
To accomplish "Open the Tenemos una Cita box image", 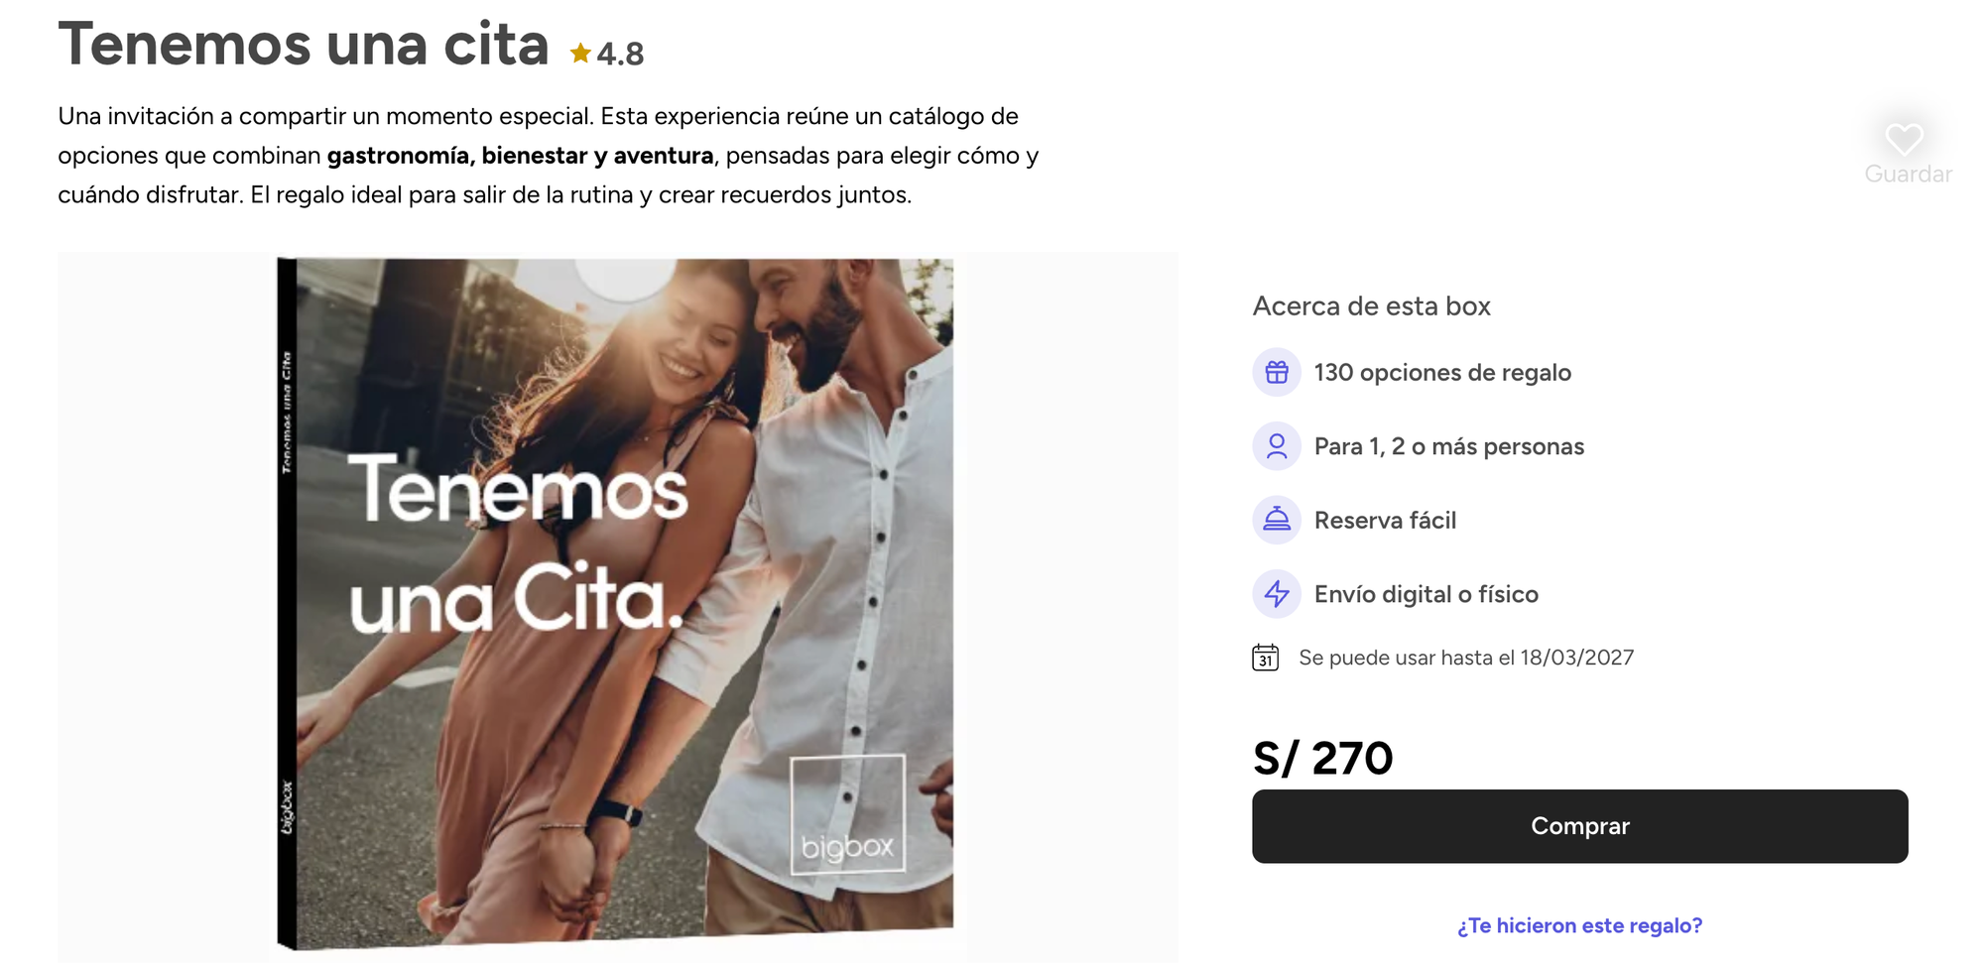I will tap(615, 603).
